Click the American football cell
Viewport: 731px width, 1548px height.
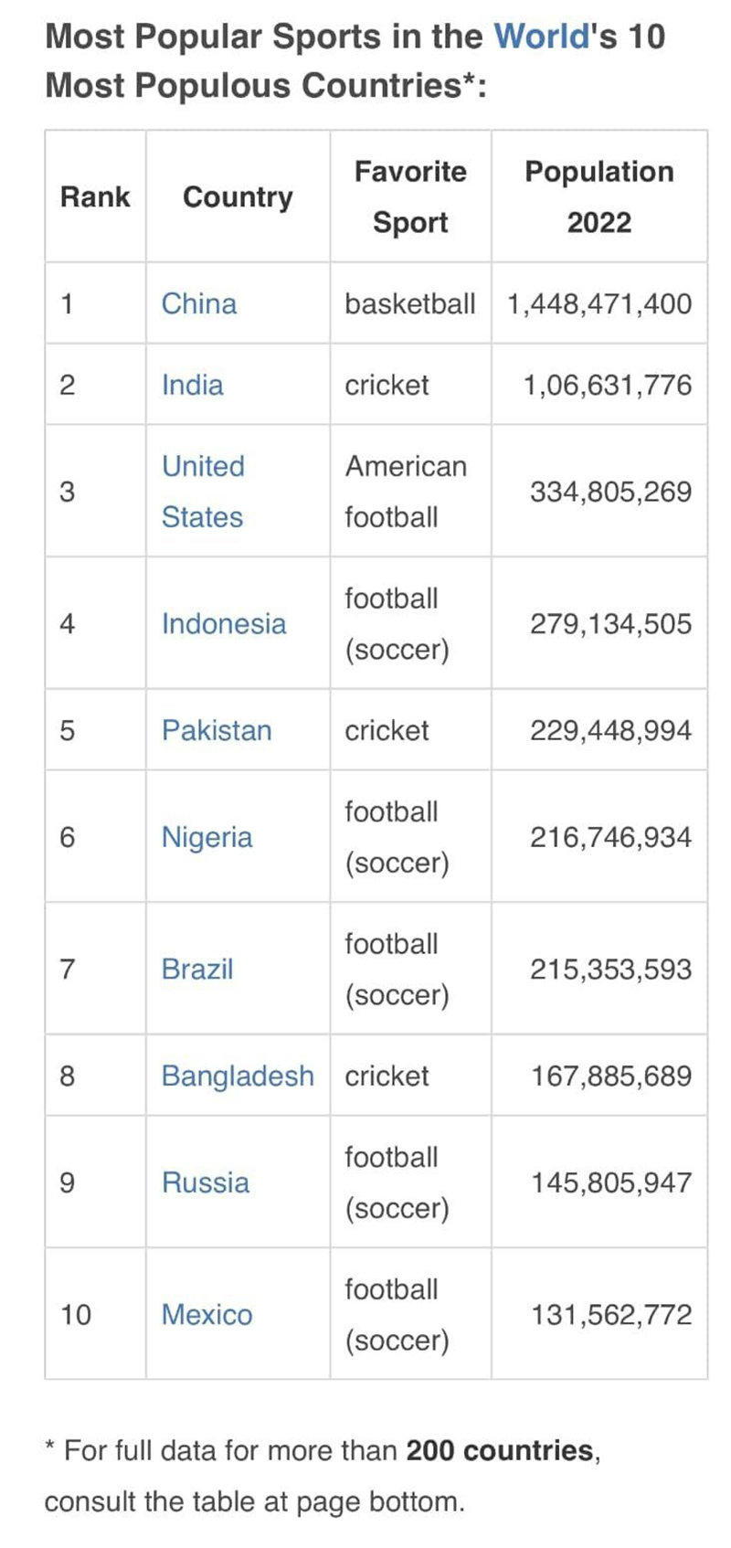(x=406, y=492)
